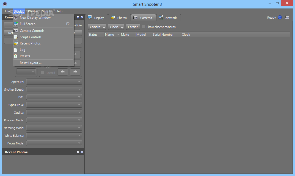Click the Format button

pos(133,27)
